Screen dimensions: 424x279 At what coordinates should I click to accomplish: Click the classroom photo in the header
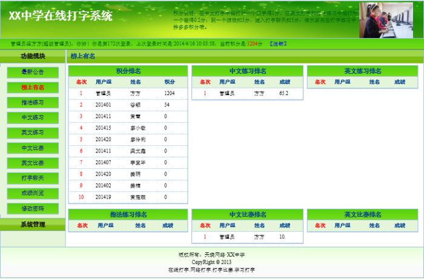390,20
